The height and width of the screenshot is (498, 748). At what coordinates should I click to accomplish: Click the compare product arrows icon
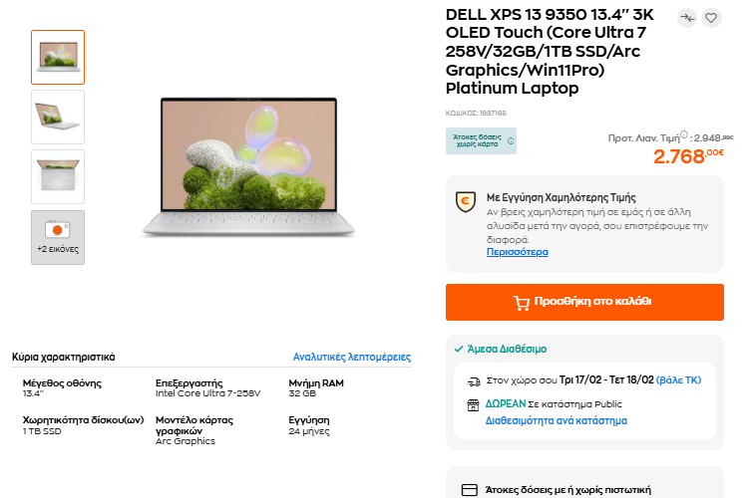pyautogui.click(x=687, y=17)
